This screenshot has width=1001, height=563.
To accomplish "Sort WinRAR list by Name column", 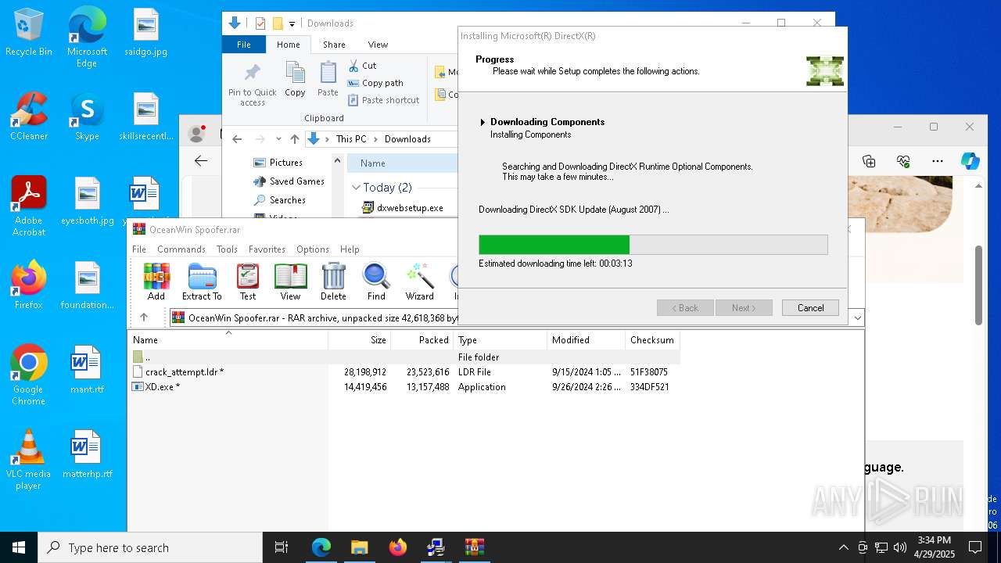I will [x=228, y=340].
